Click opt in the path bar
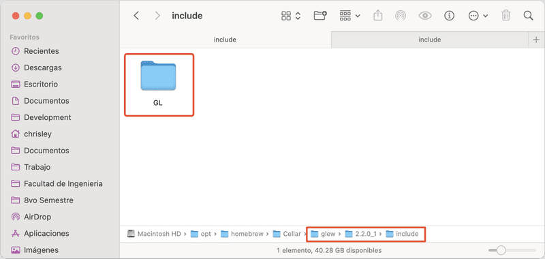545x259 pixels. click(x=201, y=234)
